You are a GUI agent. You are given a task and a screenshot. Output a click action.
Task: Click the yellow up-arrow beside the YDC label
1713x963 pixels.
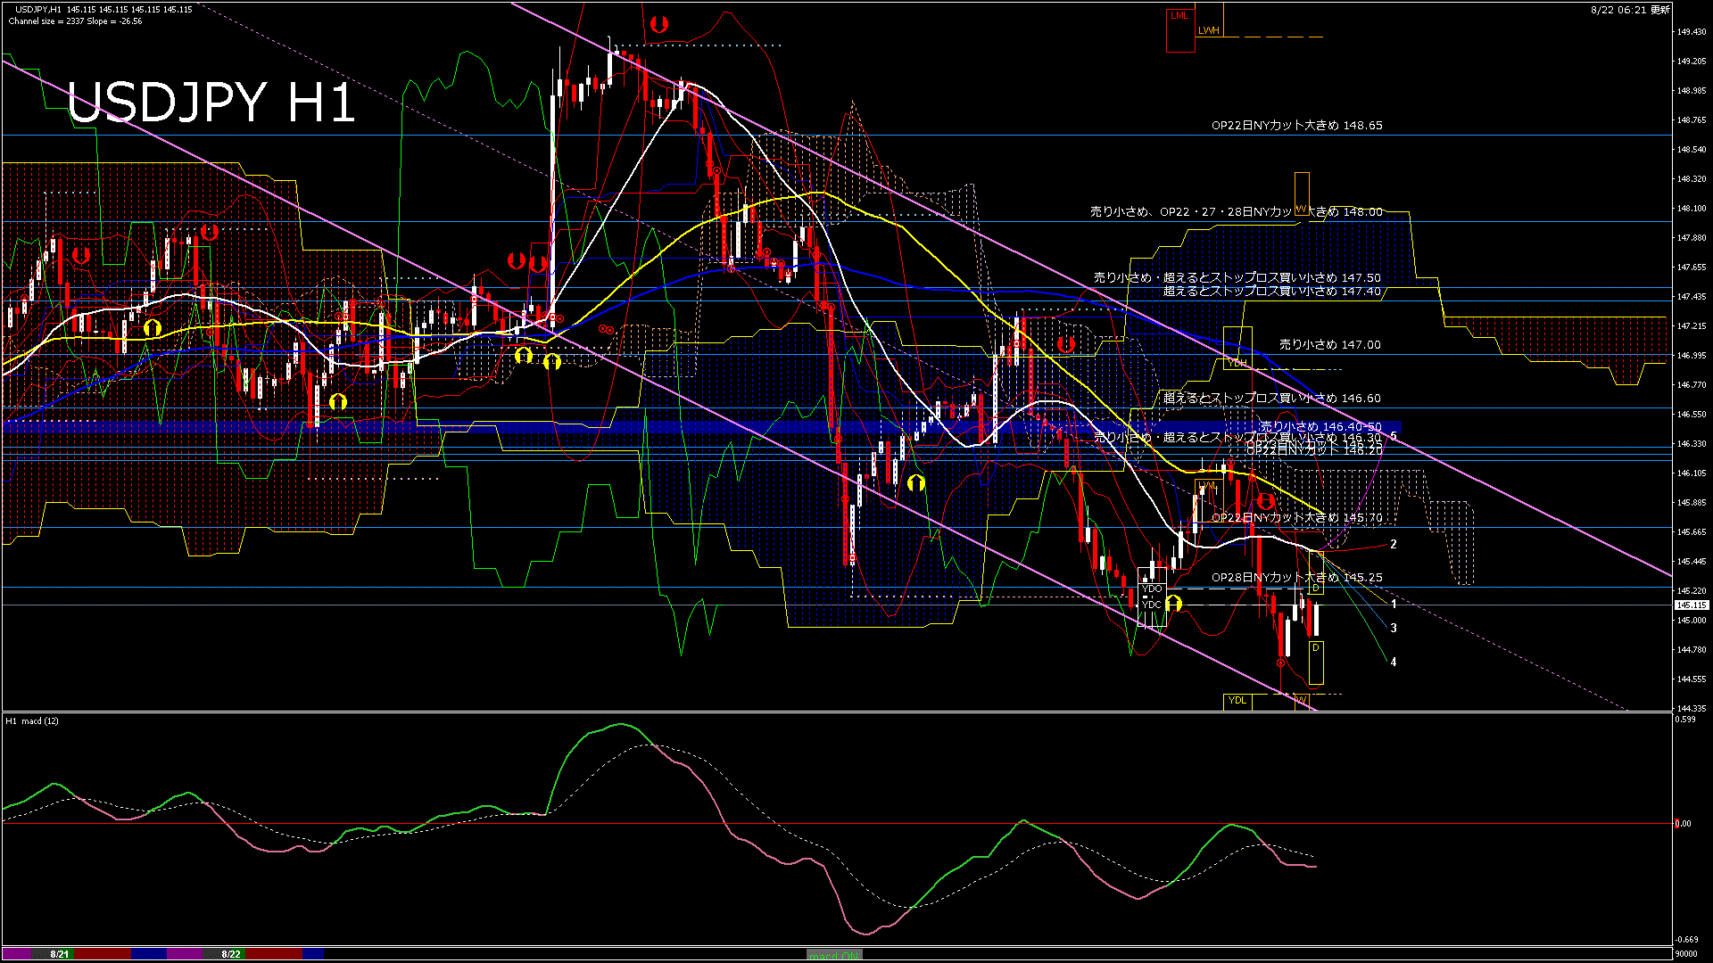(1173, 604)
